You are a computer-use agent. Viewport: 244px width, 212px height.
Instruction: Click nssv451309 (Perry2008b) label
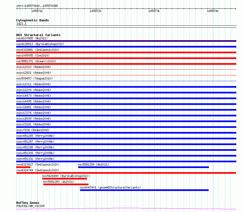pos(35,153)
